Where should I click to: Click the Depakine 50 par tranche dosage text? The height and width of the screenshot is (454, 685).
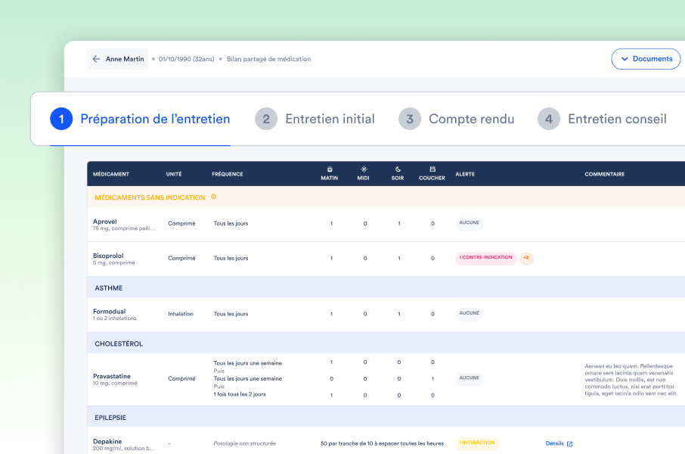tap(382, 443)
